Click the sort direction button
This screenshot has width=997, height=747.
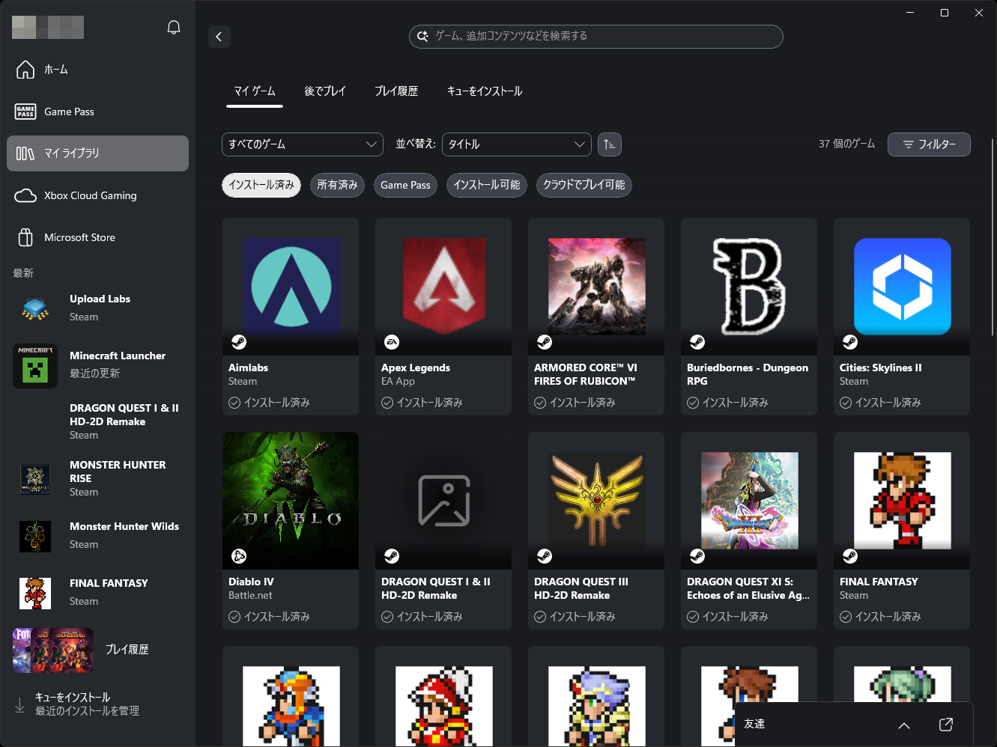pyautogui.click(x=609, y=144)
